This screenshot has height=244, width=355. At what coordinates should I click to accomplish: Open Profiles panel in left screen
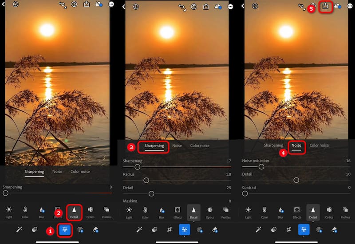click(x=106, y=212)
